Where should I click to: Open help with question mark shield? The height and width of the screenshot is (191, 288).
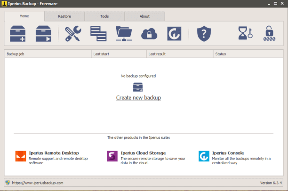[203, 34]
